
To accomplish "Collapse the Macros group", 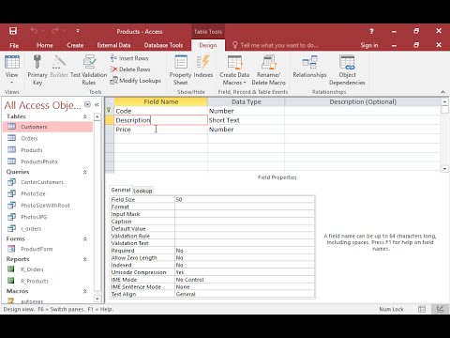I will pos(84,291).
